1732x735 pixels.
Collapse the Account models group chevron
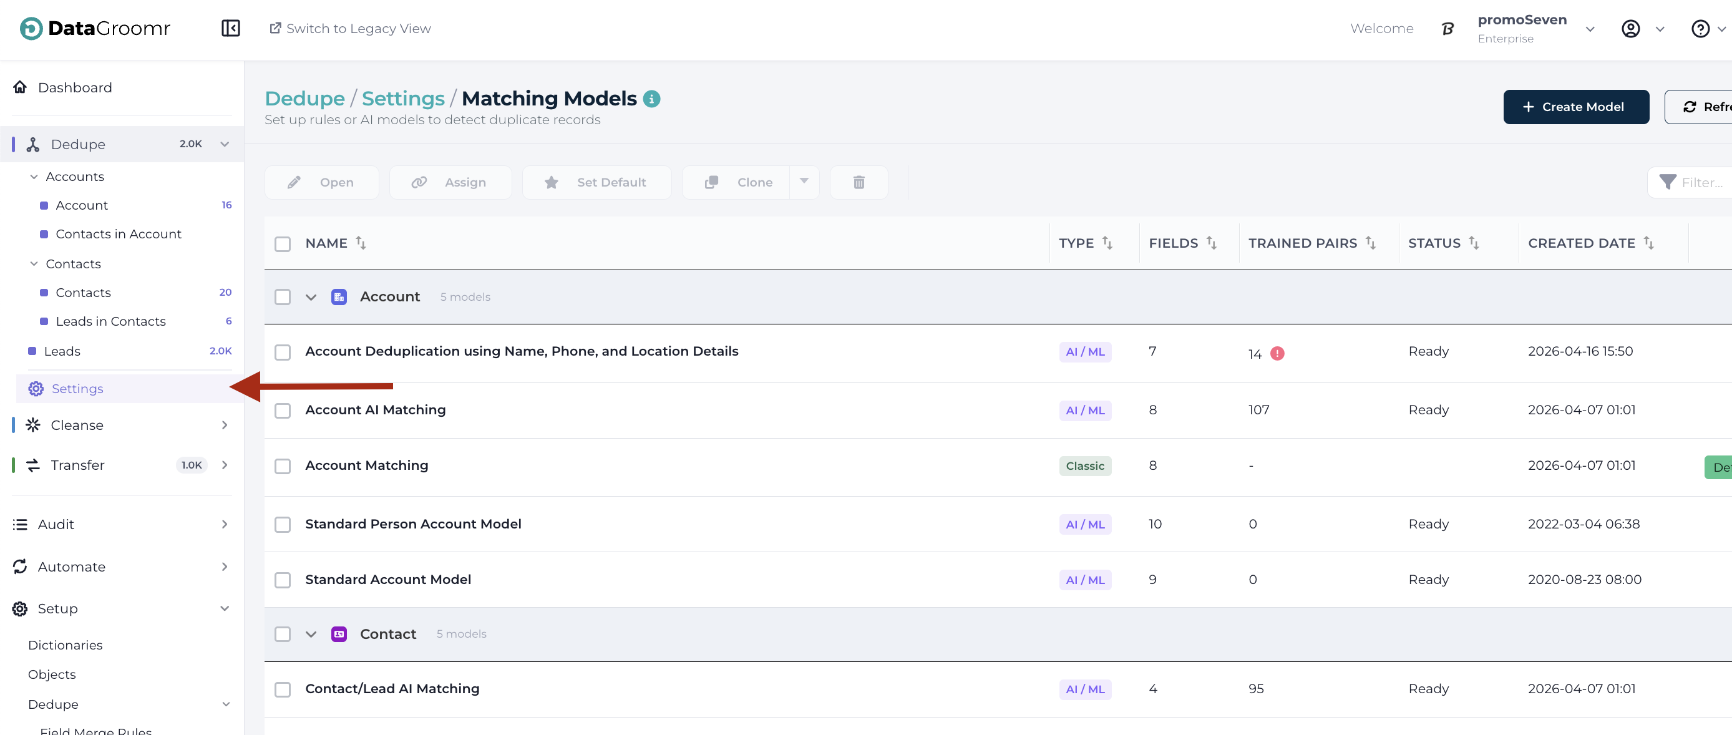point(311,297)
